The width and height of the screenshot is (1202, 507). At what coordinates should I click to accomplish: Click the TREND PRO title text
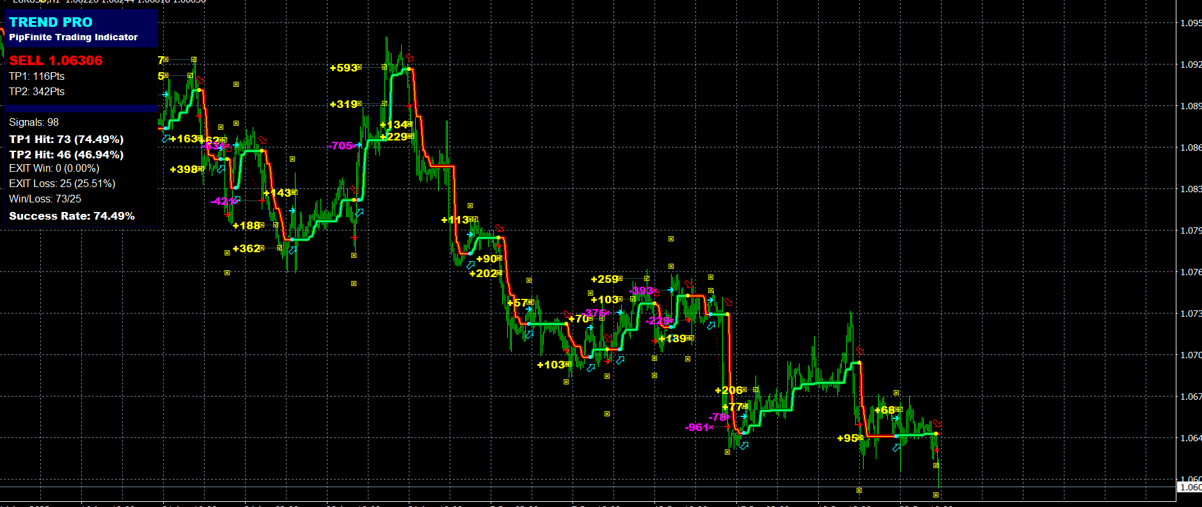click(51, 22)
